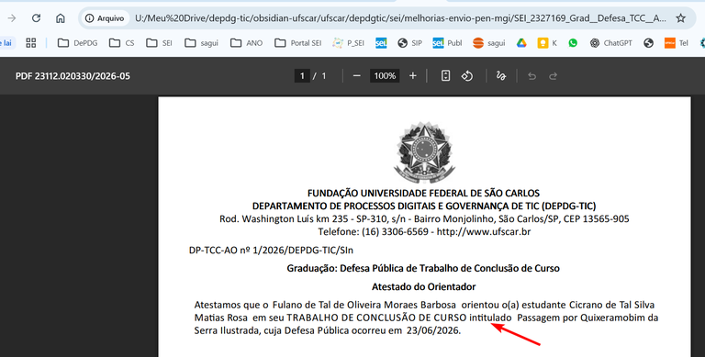Click the http://www.ufscar.br address text
The width and height of the screenshot is (705, 357).
click(484, 232)
